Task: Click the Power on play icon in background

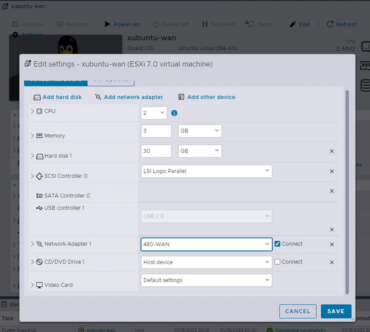Action: (x=107, y=24)
